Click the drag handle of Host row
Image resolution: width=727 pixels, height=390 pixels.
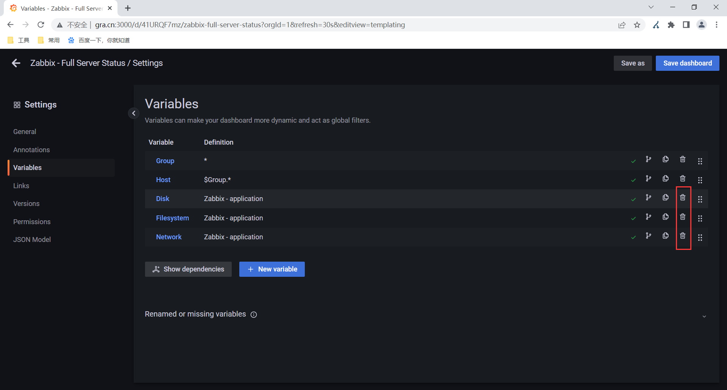tap(700, 180)
